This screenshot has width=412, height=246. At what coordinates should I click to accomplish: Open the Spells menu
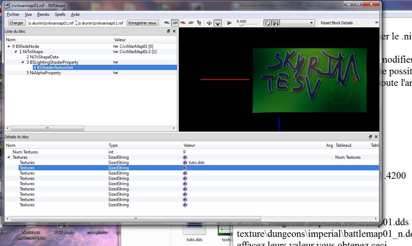point(60,14)
